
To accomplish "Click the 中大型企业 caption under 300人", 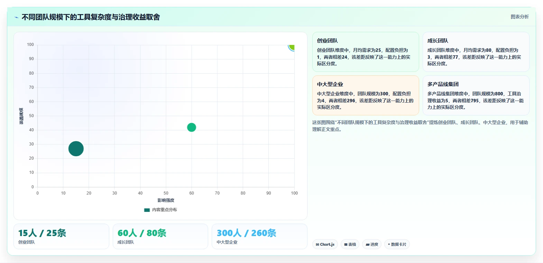I will pyautogui.click(x=227, y=242).
